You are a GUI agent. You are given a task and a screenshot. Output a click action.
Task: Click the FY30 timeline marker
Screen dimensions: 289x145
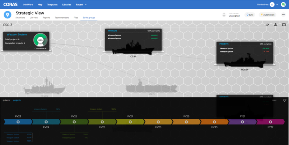click(214, 122)
